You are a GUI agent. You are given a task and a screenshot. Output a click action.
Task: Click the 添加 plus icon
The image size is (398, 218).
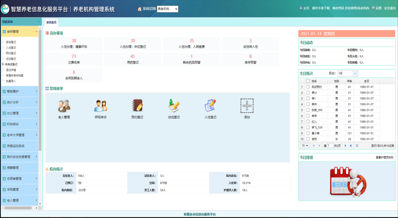(247, 105)
